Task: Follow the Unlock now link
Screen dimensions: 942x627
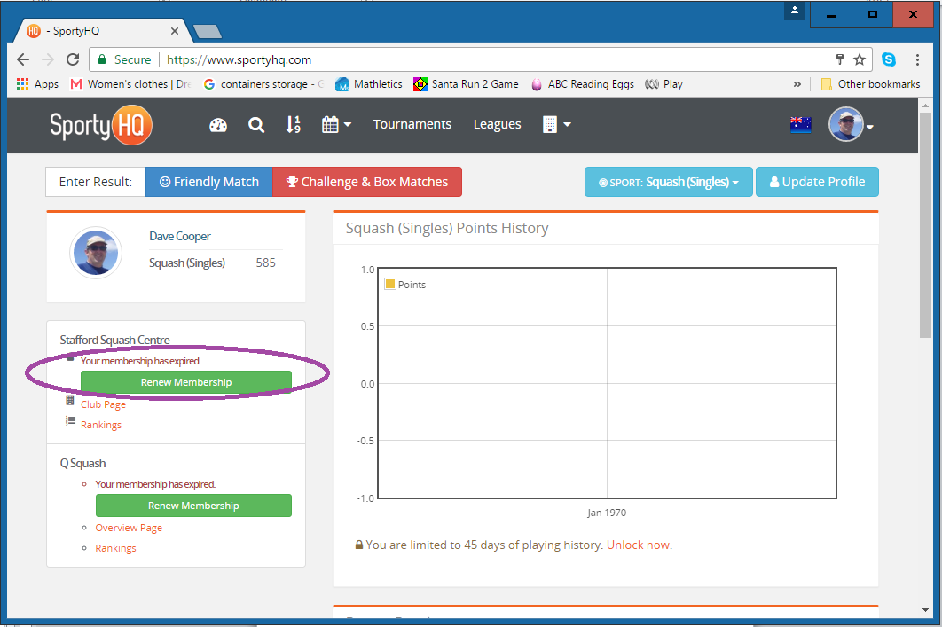Action: point(639,545)
